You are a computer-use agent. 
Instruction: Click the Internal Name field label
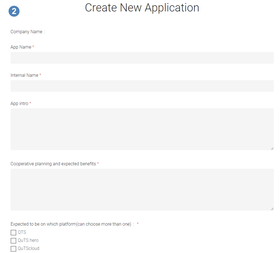(24, 75)
